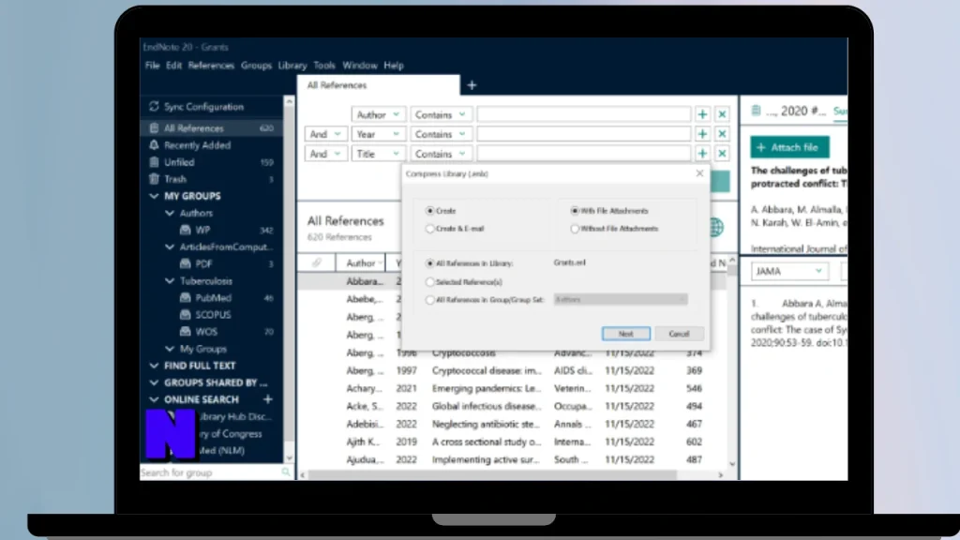Expand the FIND FULL TEXT section

(x=154, y=366)
